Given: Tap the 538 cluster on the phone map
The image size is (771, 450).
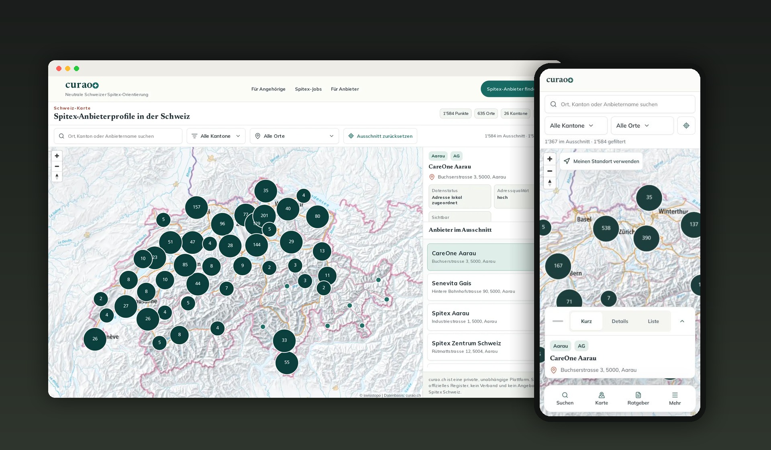Looking at the screenshot, I should click(x=606, y=228).
